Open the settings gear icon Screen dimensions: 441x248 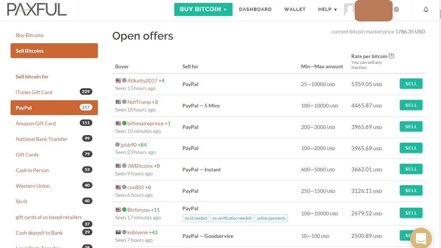396,9
